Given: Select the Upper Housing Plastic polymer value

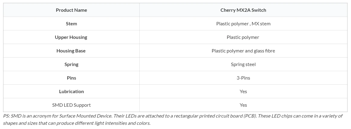Looking at the screenshot, I should pyautogui.click(x=243, y=37).
